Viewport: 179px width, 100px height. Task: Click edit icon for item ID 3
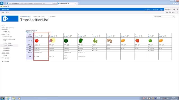pos(71,36)
